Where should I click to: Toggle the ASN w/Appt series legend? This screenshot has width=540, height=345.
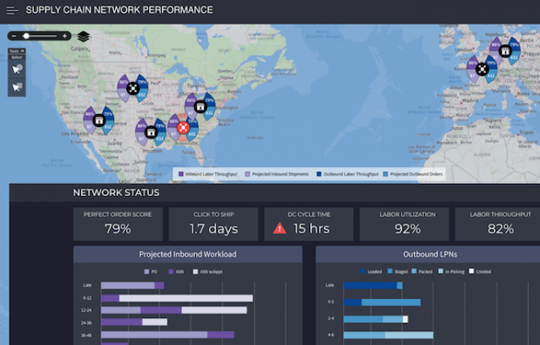[x=207, y=272]
